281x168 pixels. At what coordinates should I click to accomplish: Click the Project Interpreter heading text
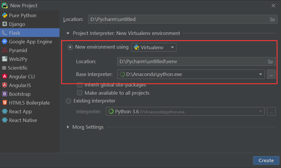tap(126, 33)
